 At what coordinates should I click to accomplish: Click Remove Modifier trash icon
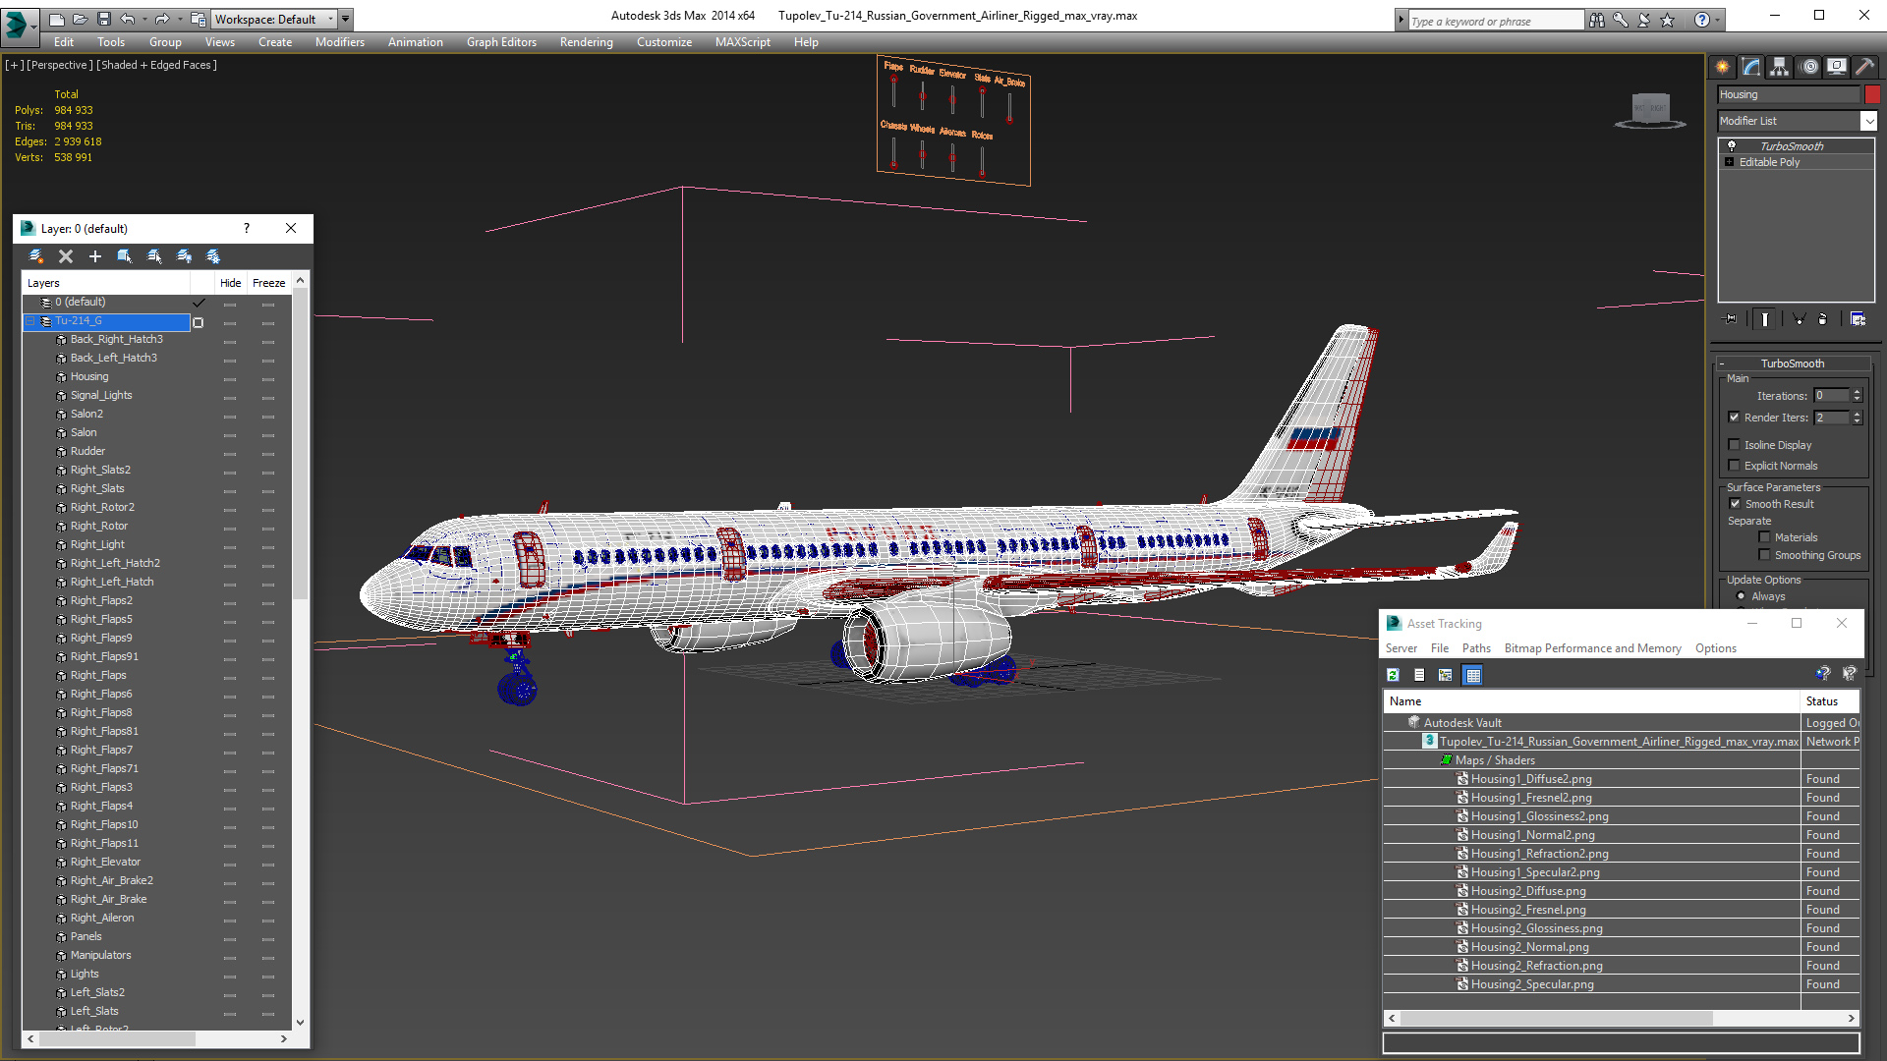(x=1823, y=319)
